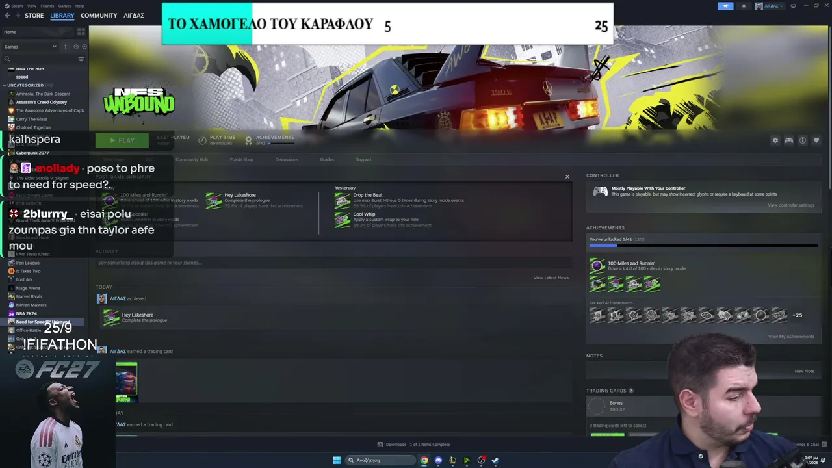This screenshot has height=468, width=832.
Task: Open Downloads status in bottom bar
Action: [x=413, y=445]
